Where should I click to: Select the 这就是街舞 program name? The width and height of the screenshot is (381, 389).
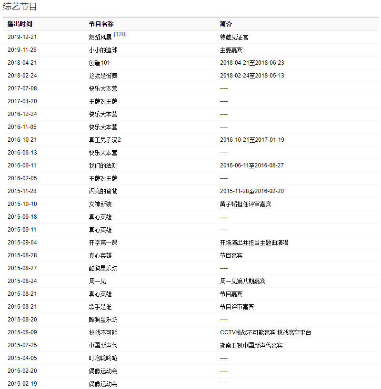point(103,76)
